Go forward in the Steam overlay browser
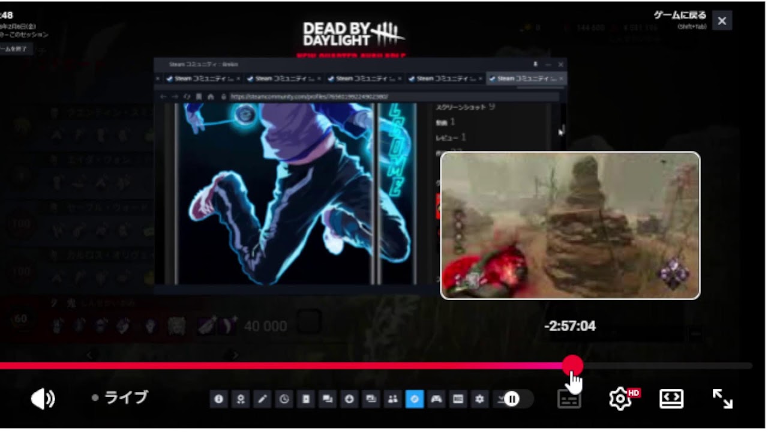 pyautogui.click(x=175, y=96)
